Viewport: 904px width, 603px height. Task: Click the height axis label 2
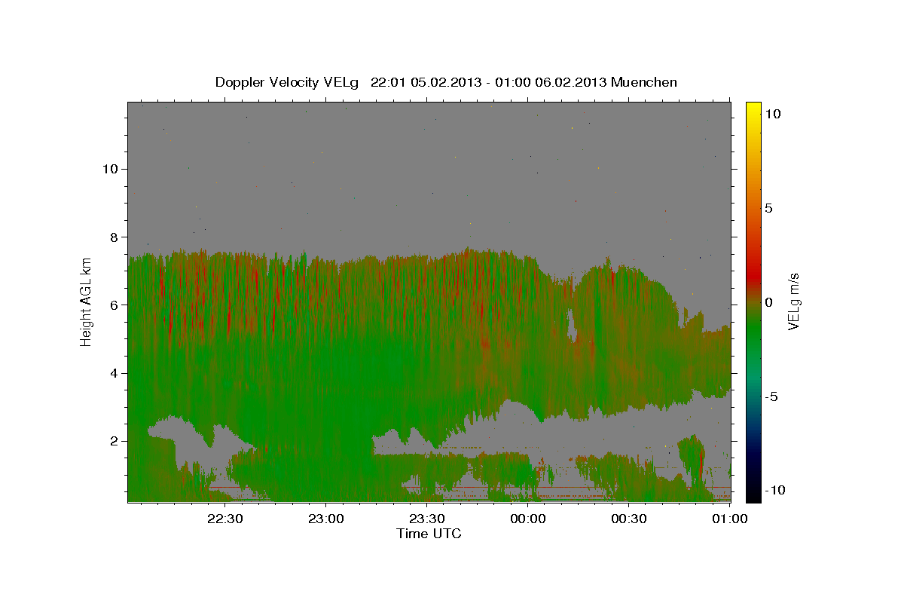(112, 441)
